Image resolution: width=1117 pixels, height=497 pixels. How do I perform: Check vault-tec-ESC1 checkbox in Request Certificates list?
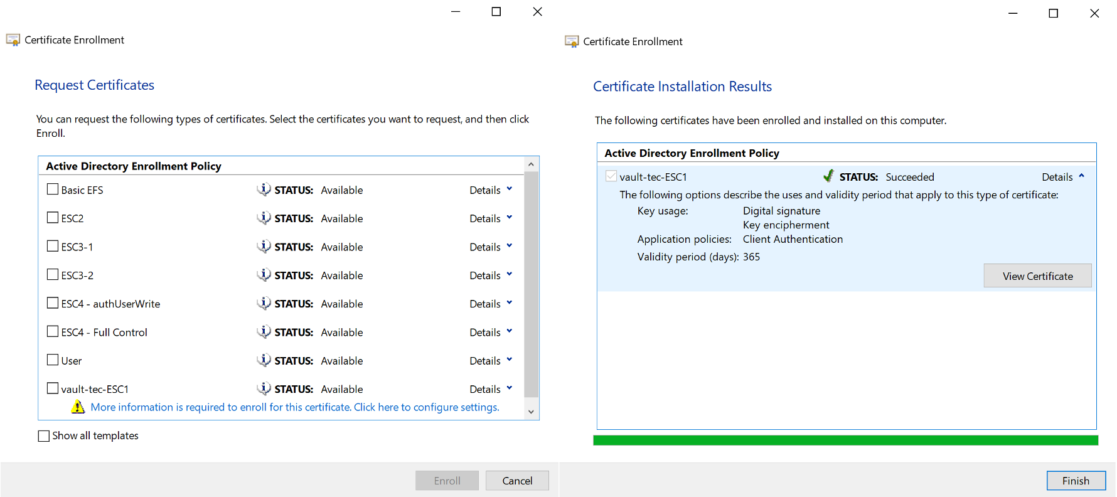tap(53, 388)
